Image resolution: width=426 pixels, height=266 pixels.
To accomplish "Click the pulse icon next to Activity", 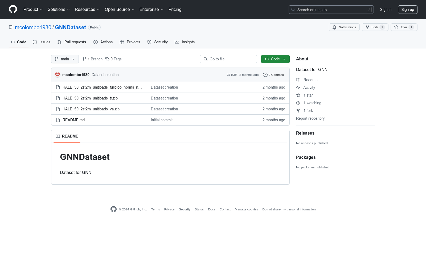I will click(298, 88).
